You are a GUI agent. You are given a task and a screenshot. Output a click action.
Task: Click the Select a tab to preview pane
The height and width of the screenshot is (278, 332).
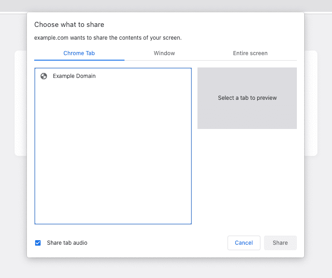tap(247, 98)
